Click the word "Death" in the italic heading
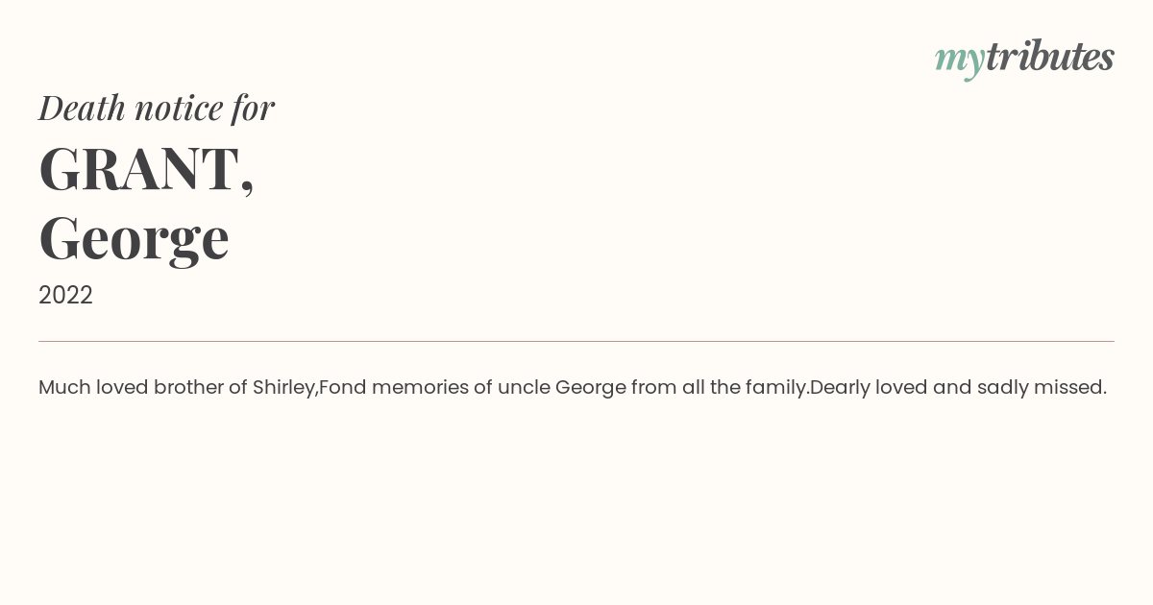This screenshot has height=605, width=1153. (82, 108)
